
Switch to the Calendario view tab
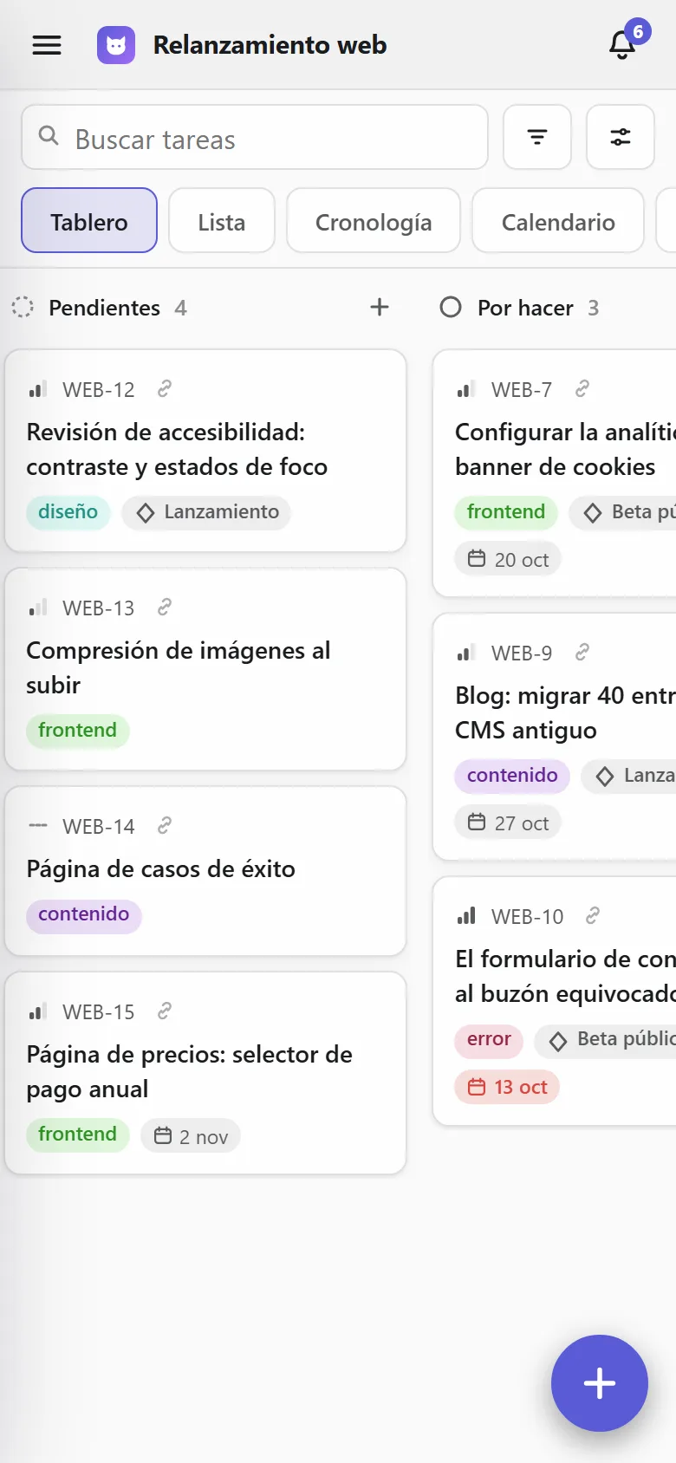point(558,220)
